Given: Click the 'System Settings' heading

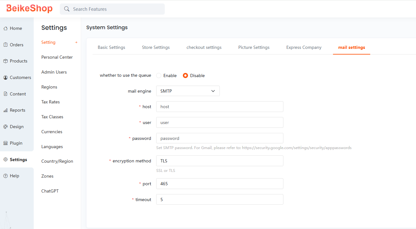Looking at the screenshot, I should 107,28.
